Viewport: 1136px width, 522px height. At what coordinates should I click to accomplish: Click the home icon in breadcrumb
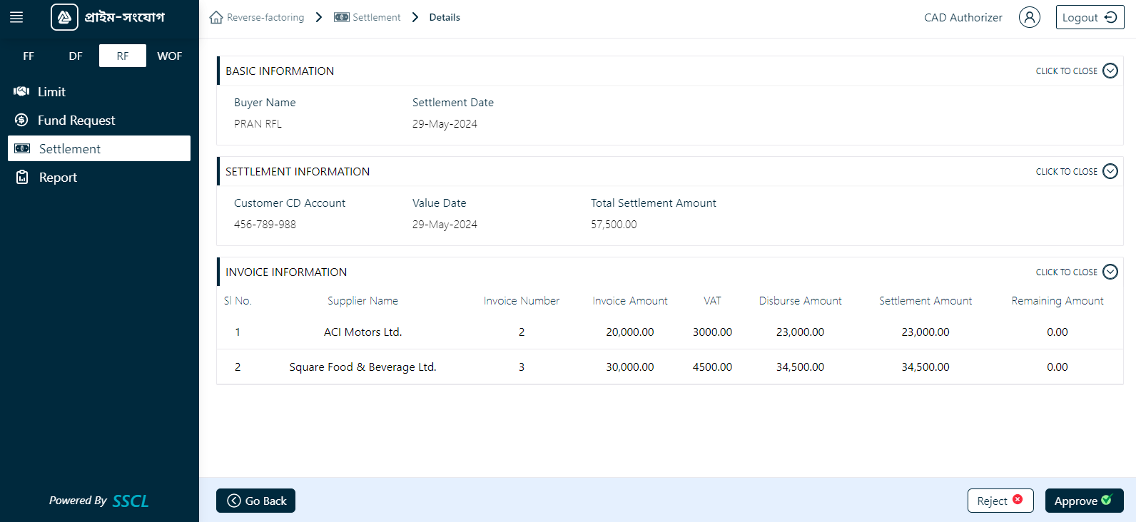pos(216,17)
